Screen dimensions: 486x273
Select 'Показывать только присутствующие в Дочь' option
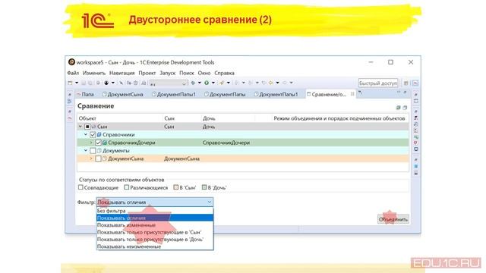coord(155,240)
